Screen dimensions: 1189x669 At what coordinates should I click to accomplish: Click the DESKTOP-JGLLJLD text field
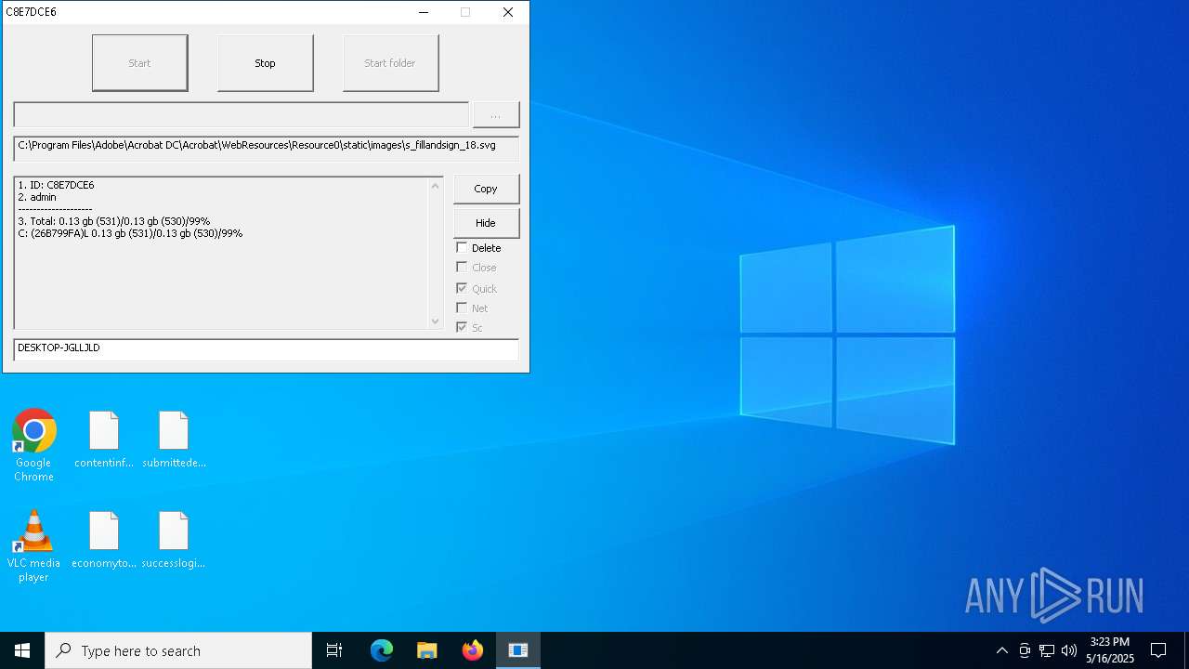(x=266, y=349)
